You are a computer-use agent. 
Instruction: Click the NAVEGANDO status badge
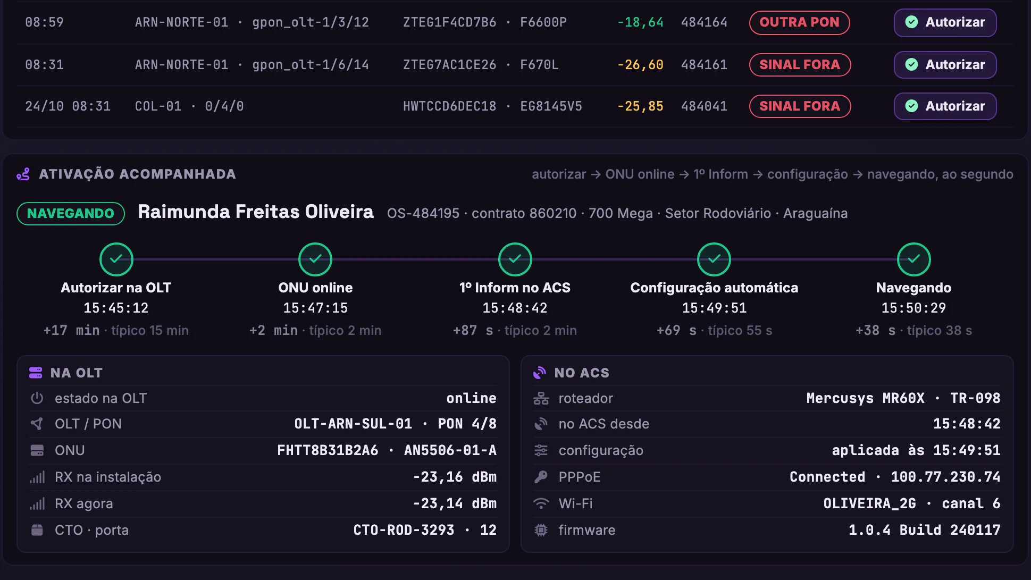[71, 214]
